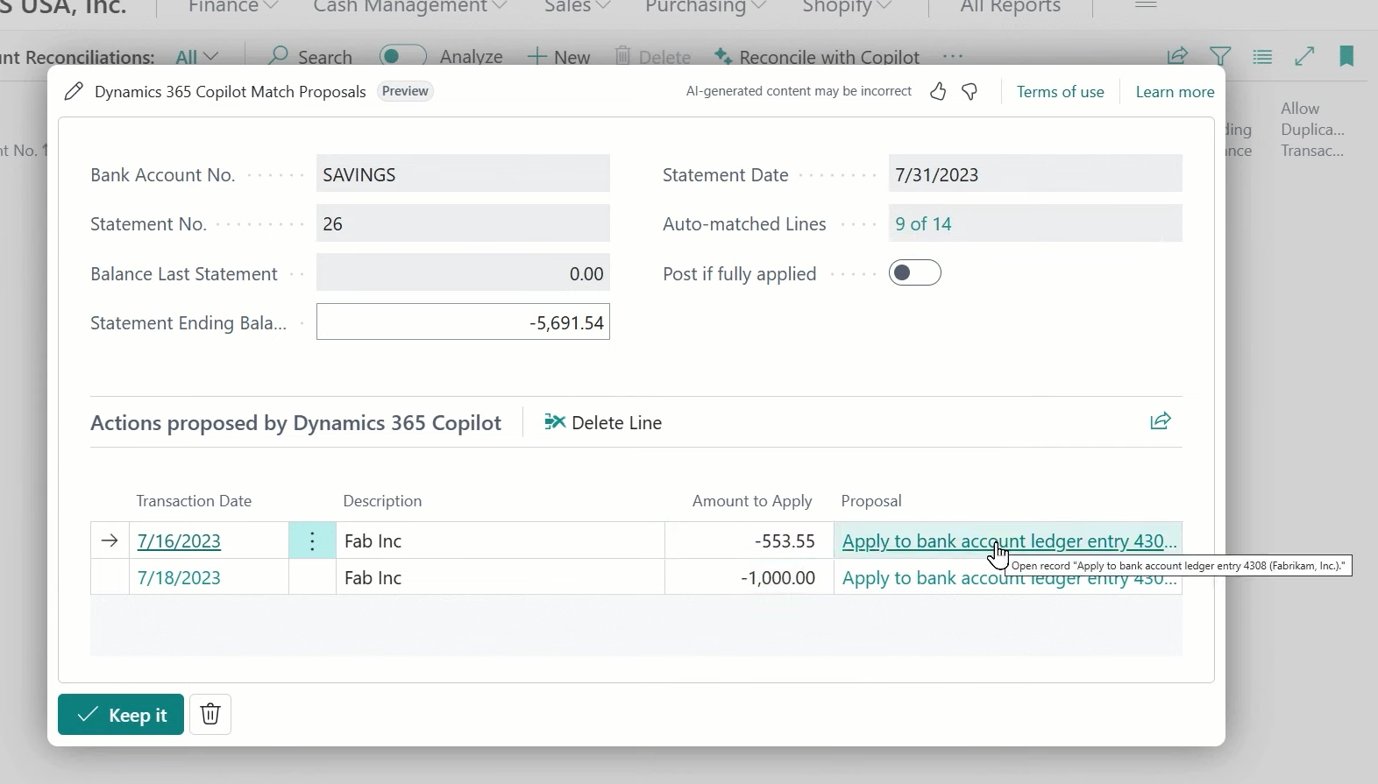Screen dimensions: 1378x784
Task: Click Delete Line action
Action: pyautogui.click(x=603, y=423)
